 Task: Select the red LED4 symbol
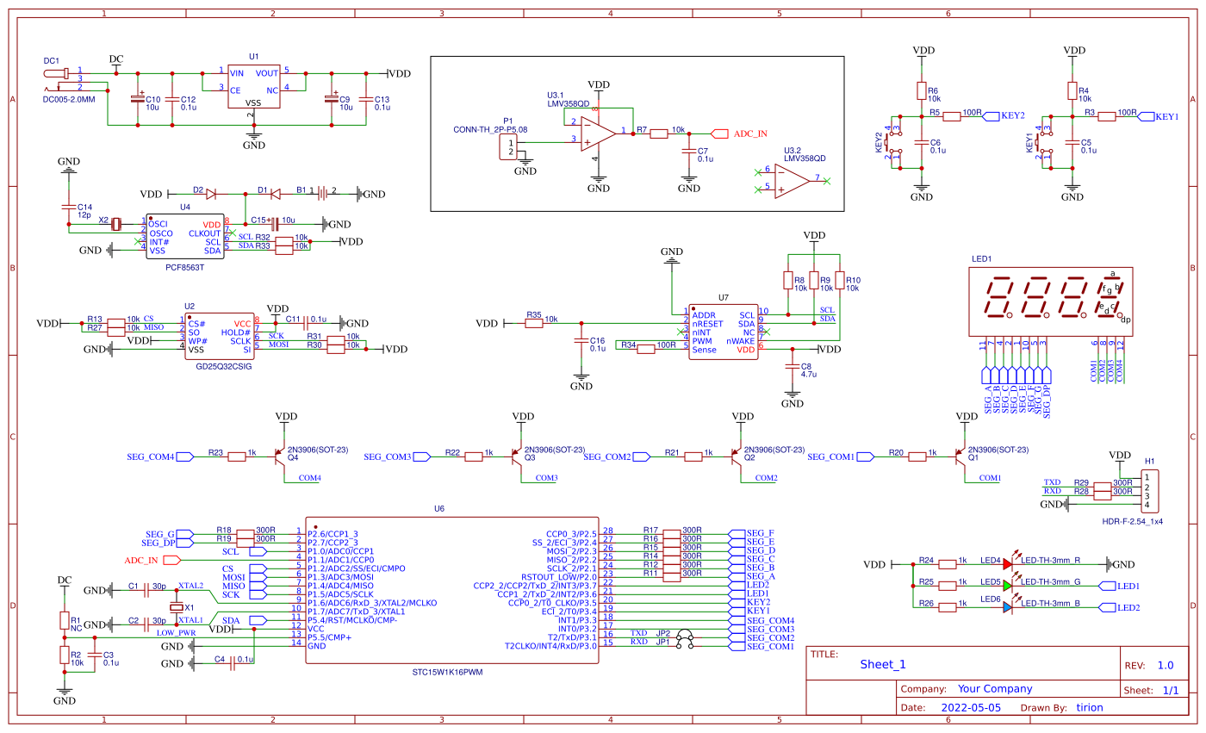coord(1009,562)
